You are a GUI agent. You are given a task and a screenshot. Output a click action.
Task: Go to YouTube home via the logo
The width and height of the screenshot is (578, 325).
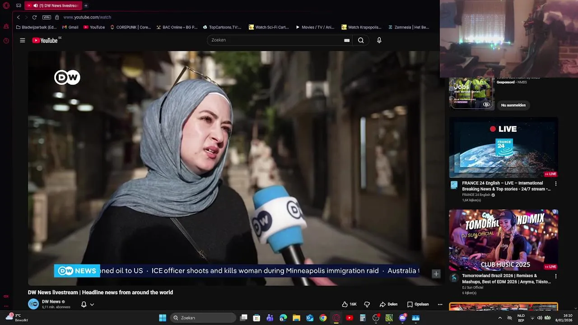(x=45, y=40)
